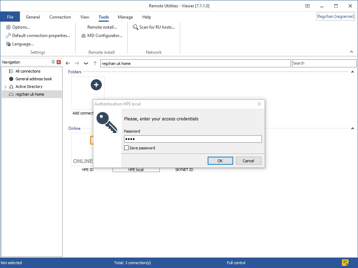Enable the Save password checkbox
The image size is (358, 268).
127,148
